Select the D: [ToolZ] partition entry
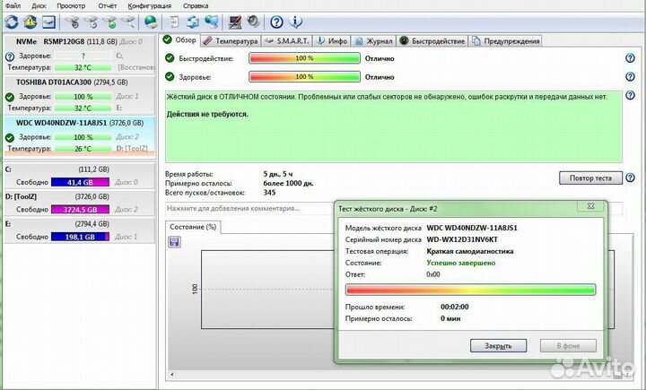This screenshot has height=390, width=646. coord(80,203)
